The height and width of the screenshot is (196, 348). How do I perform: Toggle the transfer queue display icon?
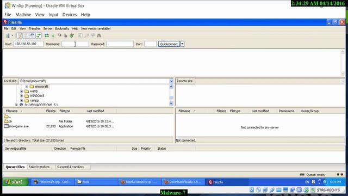pos(39,35)
